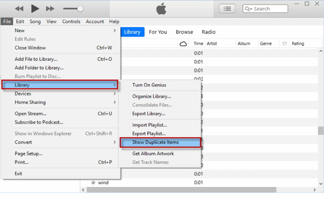324x199 pixels.
Task: Expand the New submenu
Action: pos(60,31)
